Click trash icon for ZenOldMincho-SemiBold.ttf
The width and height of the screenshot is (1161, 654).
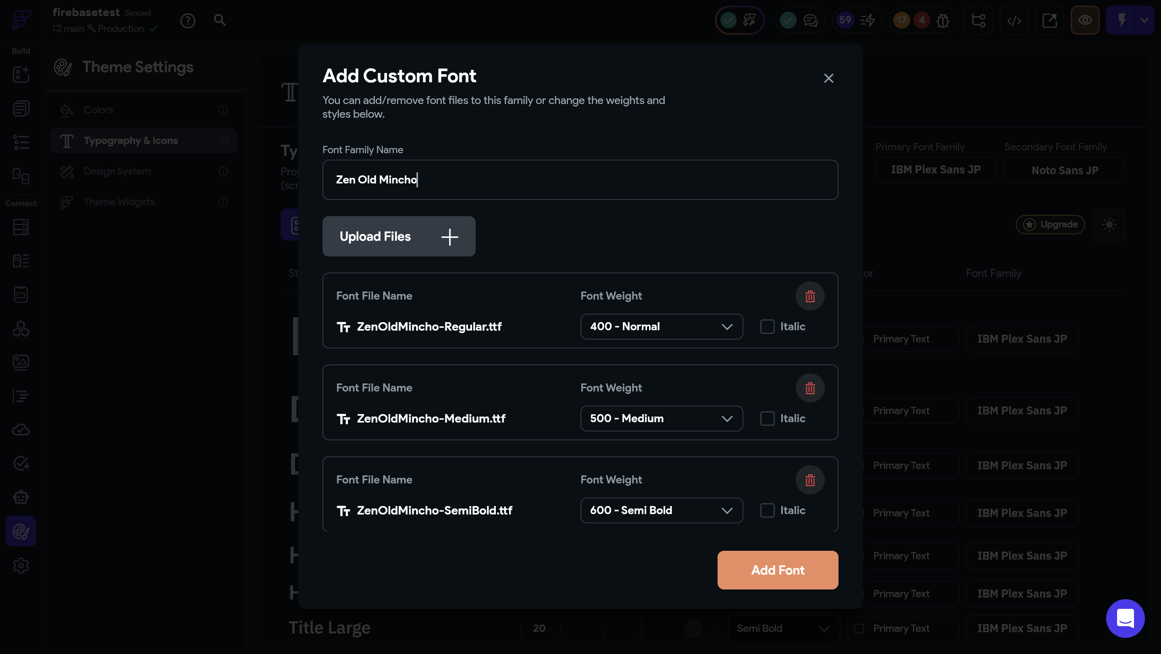pos(809,480)
